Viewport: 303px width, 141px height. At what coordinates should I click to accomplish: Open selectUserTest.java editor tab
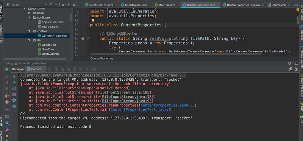pos(100,5)
